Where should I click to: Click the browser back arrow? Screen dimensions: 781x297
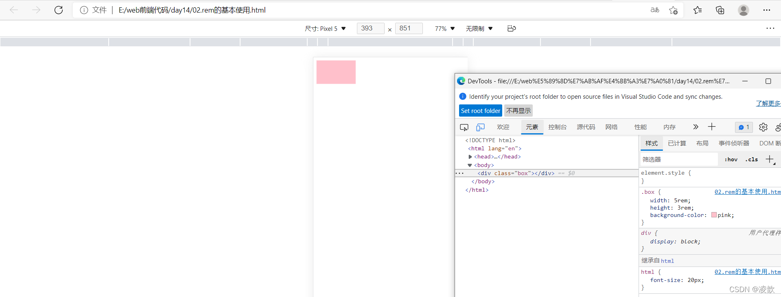(14, 10)
